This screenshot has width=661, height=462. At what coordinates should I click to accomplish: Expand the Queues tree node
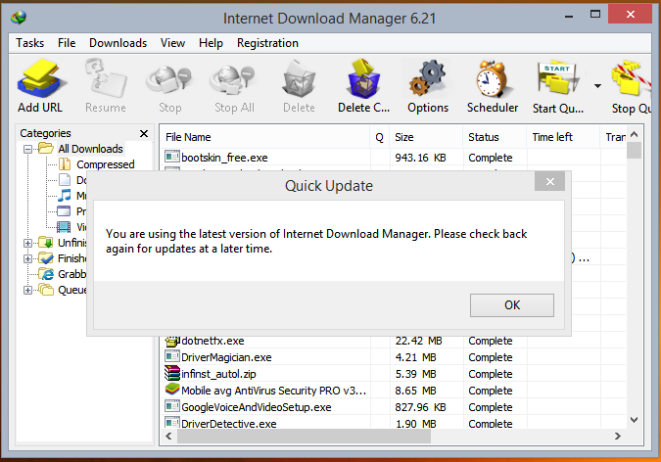tap(27, 290)
